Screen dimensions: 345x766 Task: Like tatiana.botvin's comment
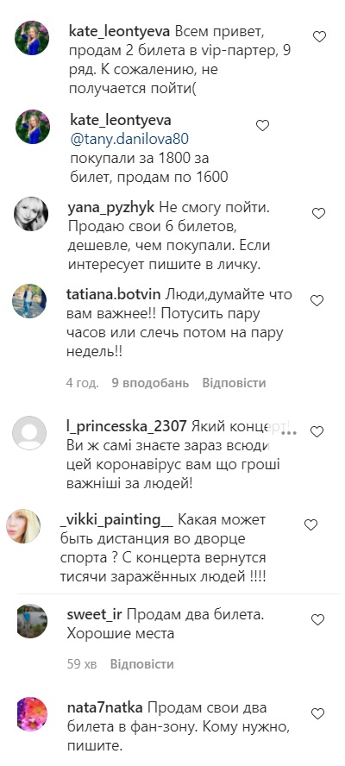[x=317, y=300]
